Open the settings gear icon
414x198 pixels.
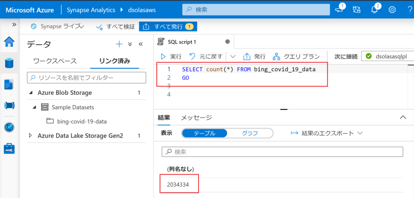coord(392,10)
